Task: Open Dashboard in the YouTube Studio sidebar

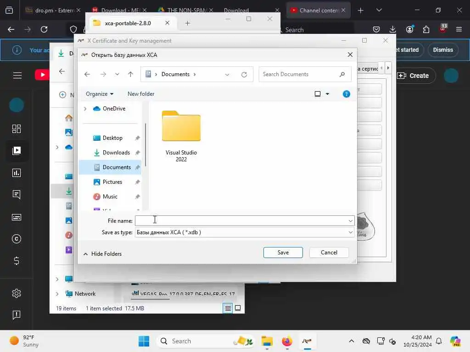Action: click(x=17, y=129)
